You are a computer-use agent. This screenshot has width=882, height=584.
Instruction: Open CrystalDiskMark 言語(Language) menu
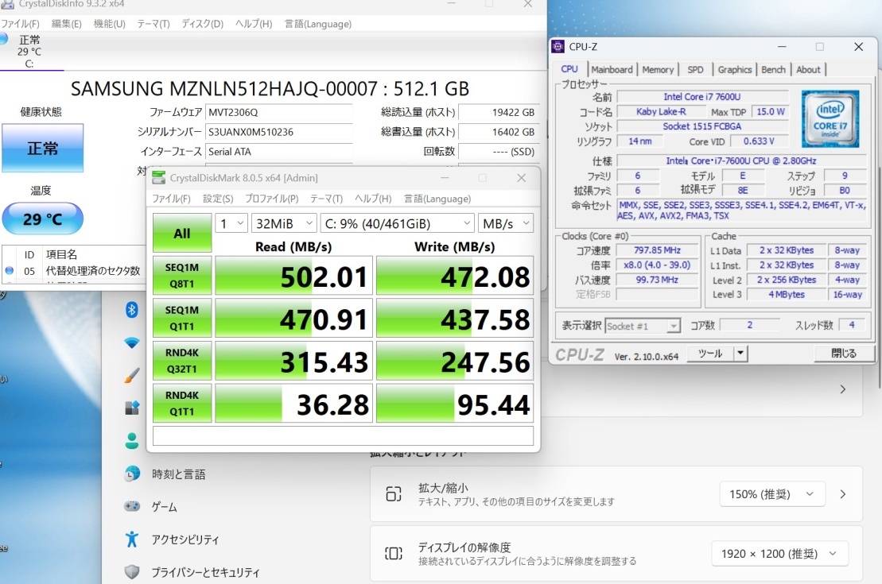[x=437, y=199]
